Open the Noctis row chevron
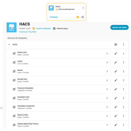This screenshot has width=131, height=131. pos(107,71)
